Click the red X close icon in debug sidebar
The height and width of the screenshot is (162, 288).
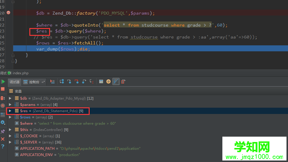coord(3,139)
